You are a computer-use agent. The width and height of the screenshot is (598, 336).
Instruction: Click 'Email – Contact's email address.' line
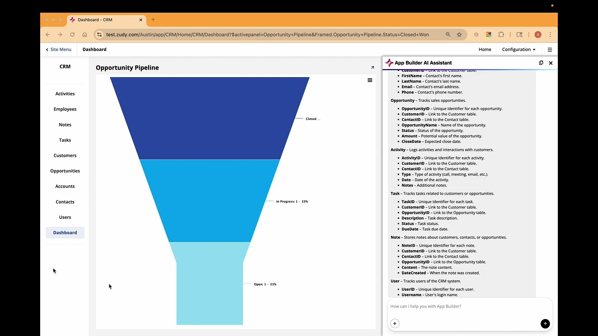pos(430,87)
